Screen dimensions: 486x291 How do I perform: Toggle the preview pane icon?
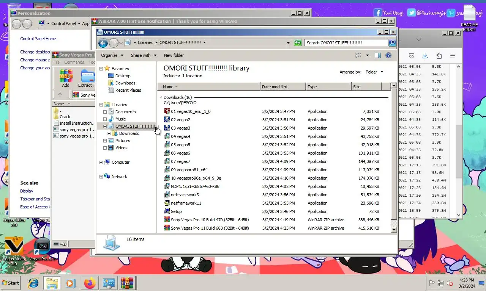pos(377,55)
